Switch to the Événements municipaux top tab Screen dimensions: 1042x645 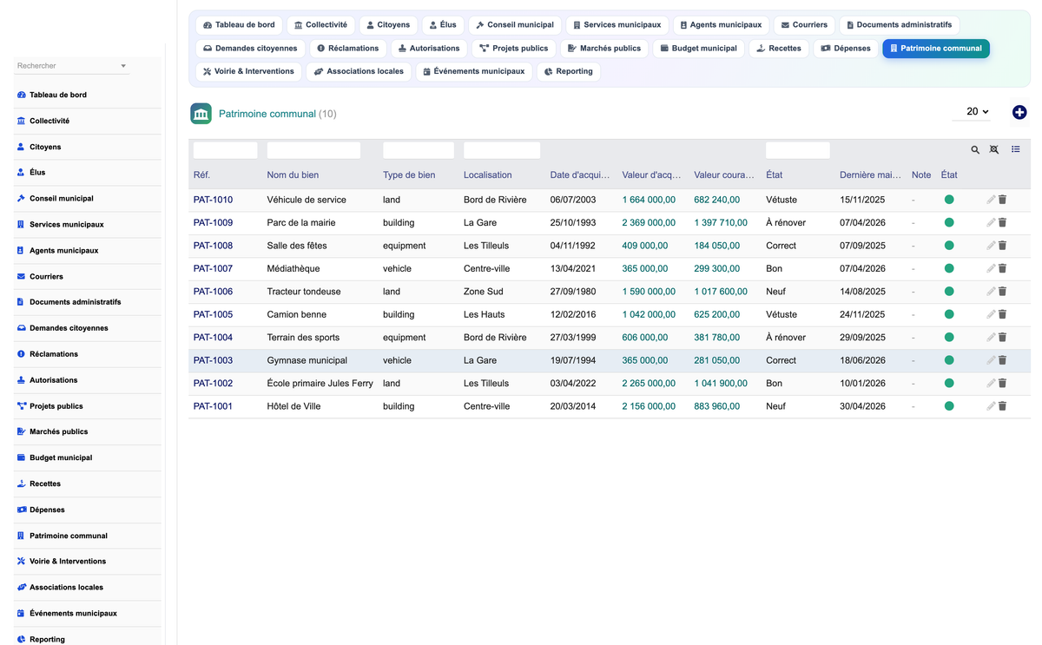pyautogui.click(x=474, y=71)
